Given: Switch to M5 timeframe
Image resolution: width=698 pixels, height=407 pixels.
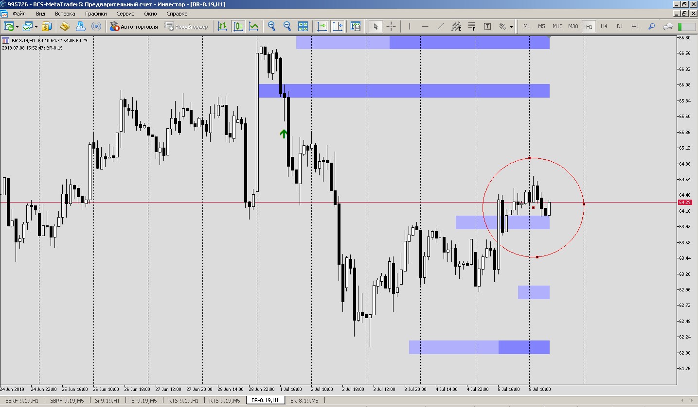Looking at the screenshot, I should [541, 26].
